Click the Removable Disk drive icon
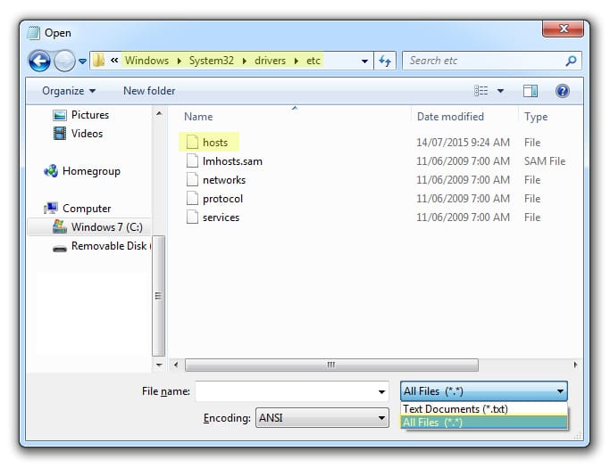This screenshot has width=610, height=468. pos(60,249)
